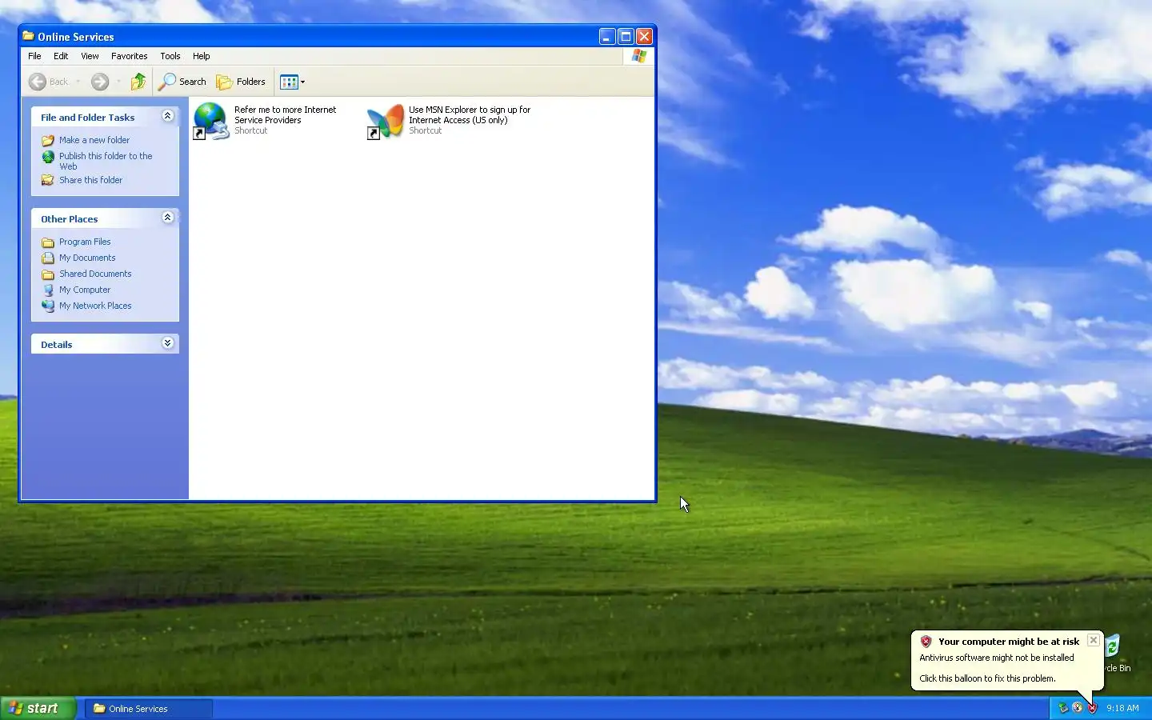1152x720 pixels.
Task: Click the first green system tray icon
Action: [x=1063, y=708]
